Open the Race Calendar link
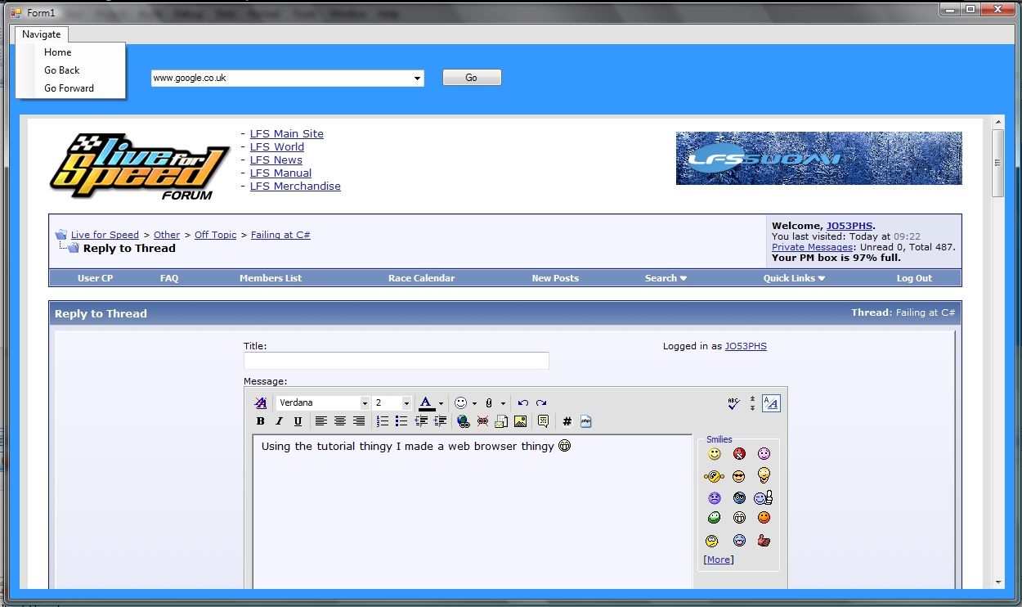1022x607 pixels. pos(421,278)
